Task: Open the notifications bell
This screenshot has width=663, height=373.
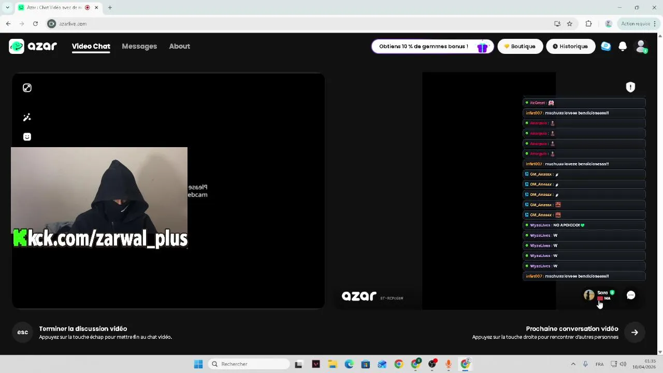Action: coord(623,46)
